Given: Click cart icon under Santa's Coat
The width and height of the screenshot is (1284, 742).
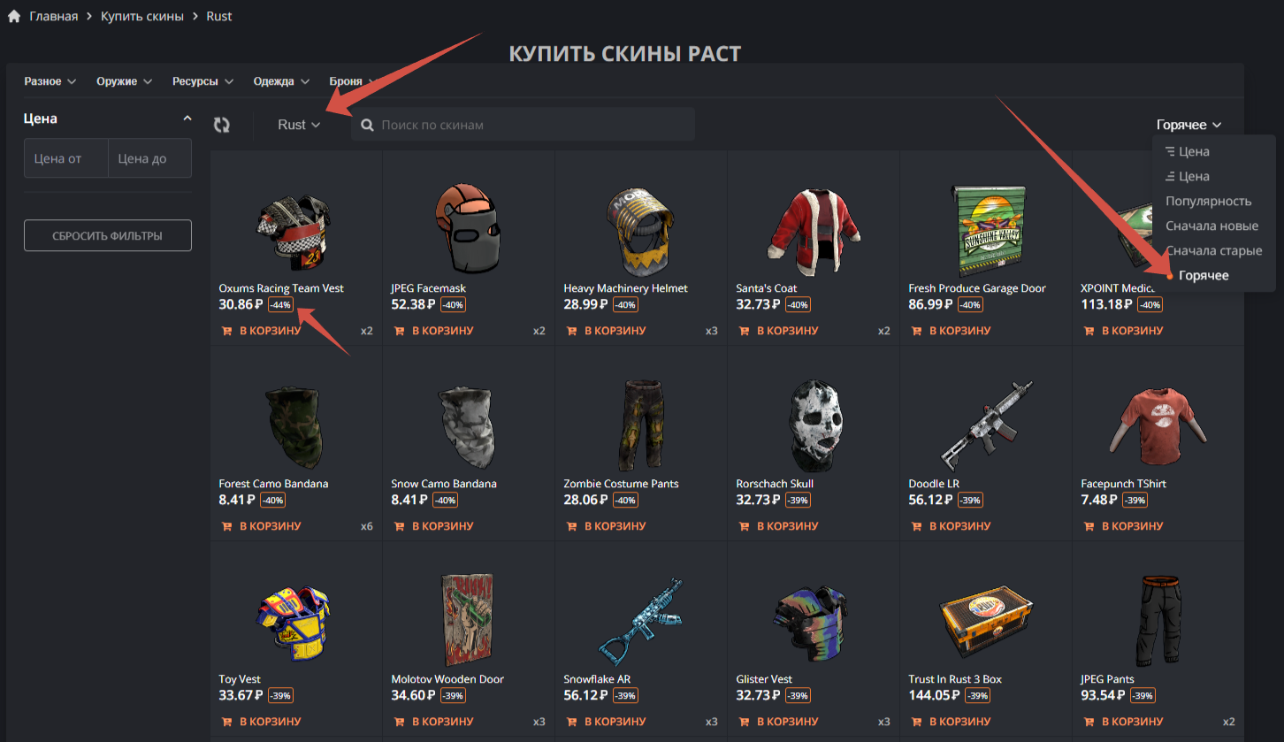Looking at the screenshot, I should (744, 331).
